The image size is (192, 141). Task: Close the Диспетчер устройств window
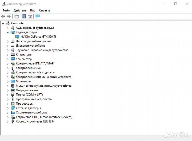(x=187, y=4)
